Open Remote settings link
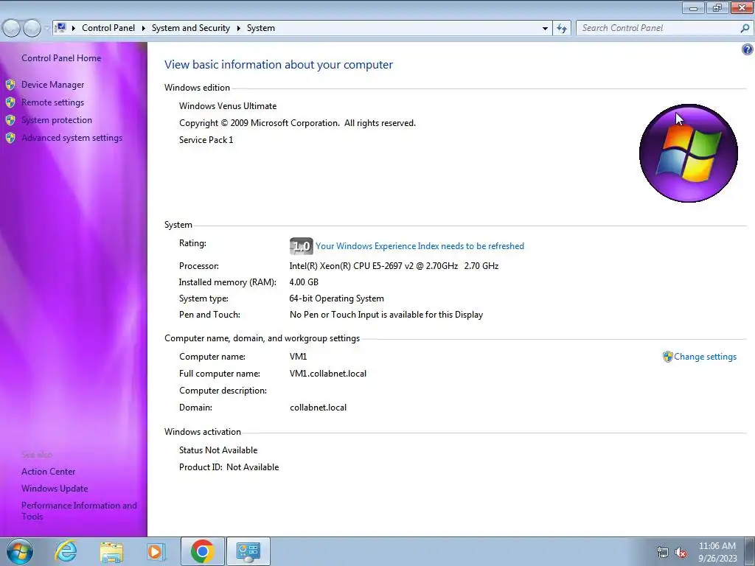Image resolution: width=755 pixels, height=566 pixels. tap(52, 102)
